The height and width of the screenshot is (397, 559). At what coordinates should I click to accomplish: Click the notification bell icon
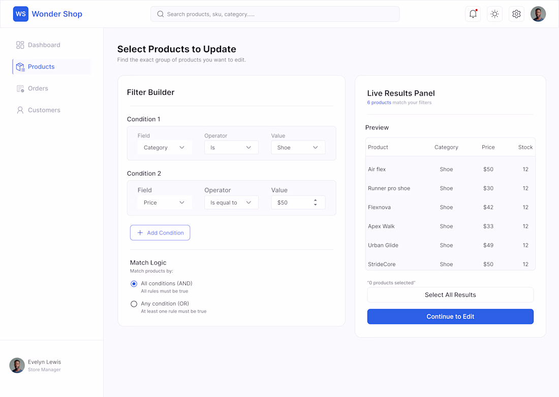coord(473,14)
